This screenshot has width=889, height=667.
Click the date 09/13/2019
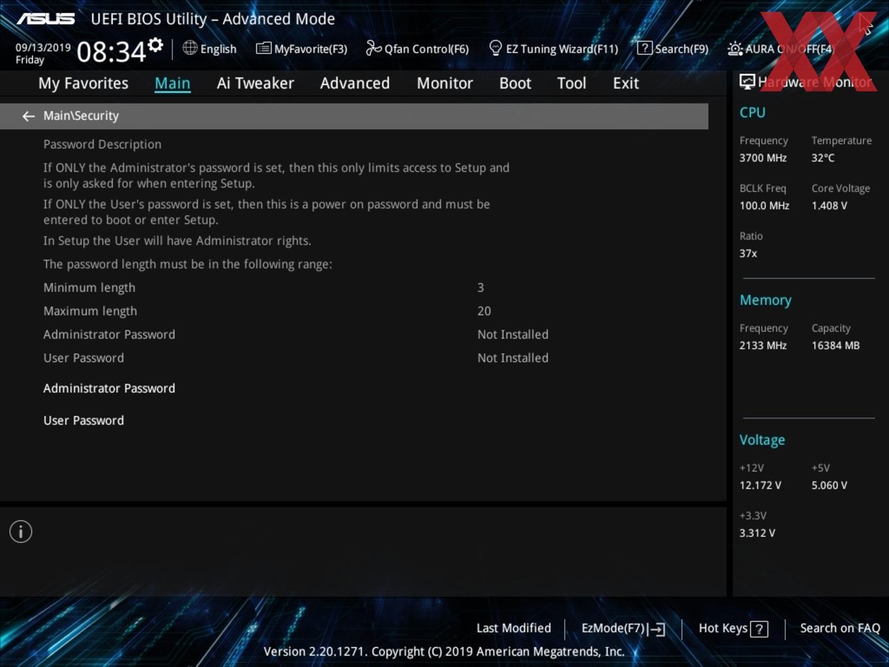[43, 48]
